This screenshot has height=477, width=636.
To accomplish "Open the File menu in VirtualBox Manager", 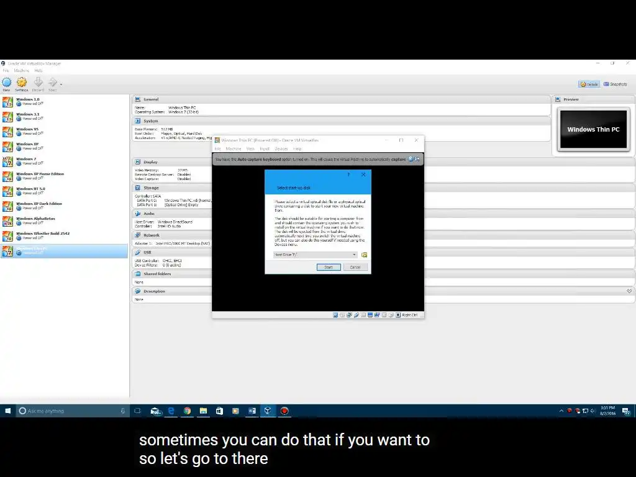I will coord(6,71).
